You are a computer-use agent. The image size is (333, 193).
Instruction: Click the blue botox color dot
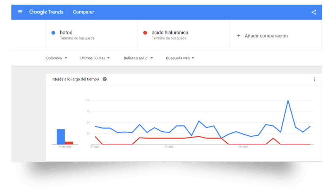tap(53, 33)
